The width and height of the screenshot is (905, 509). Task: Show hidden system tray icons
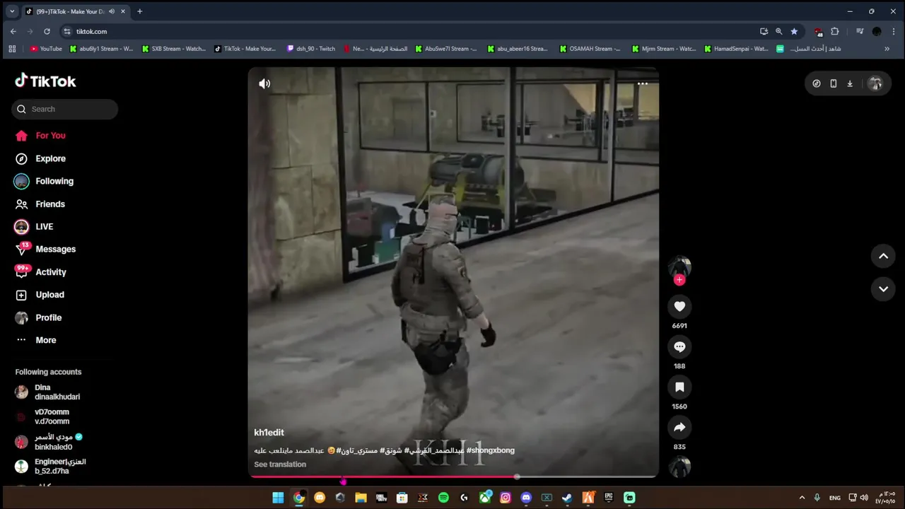(802, 498)
